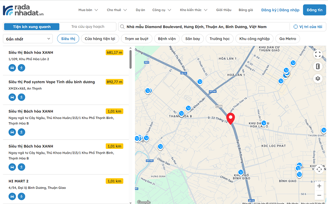Viewport: 328px width, 204px height.
Task: Click the Diamond Boulevard address search field
Action: [203, 27]
